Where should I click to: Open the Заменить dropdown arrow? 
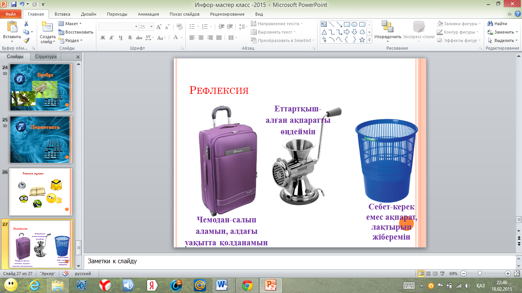517,32
